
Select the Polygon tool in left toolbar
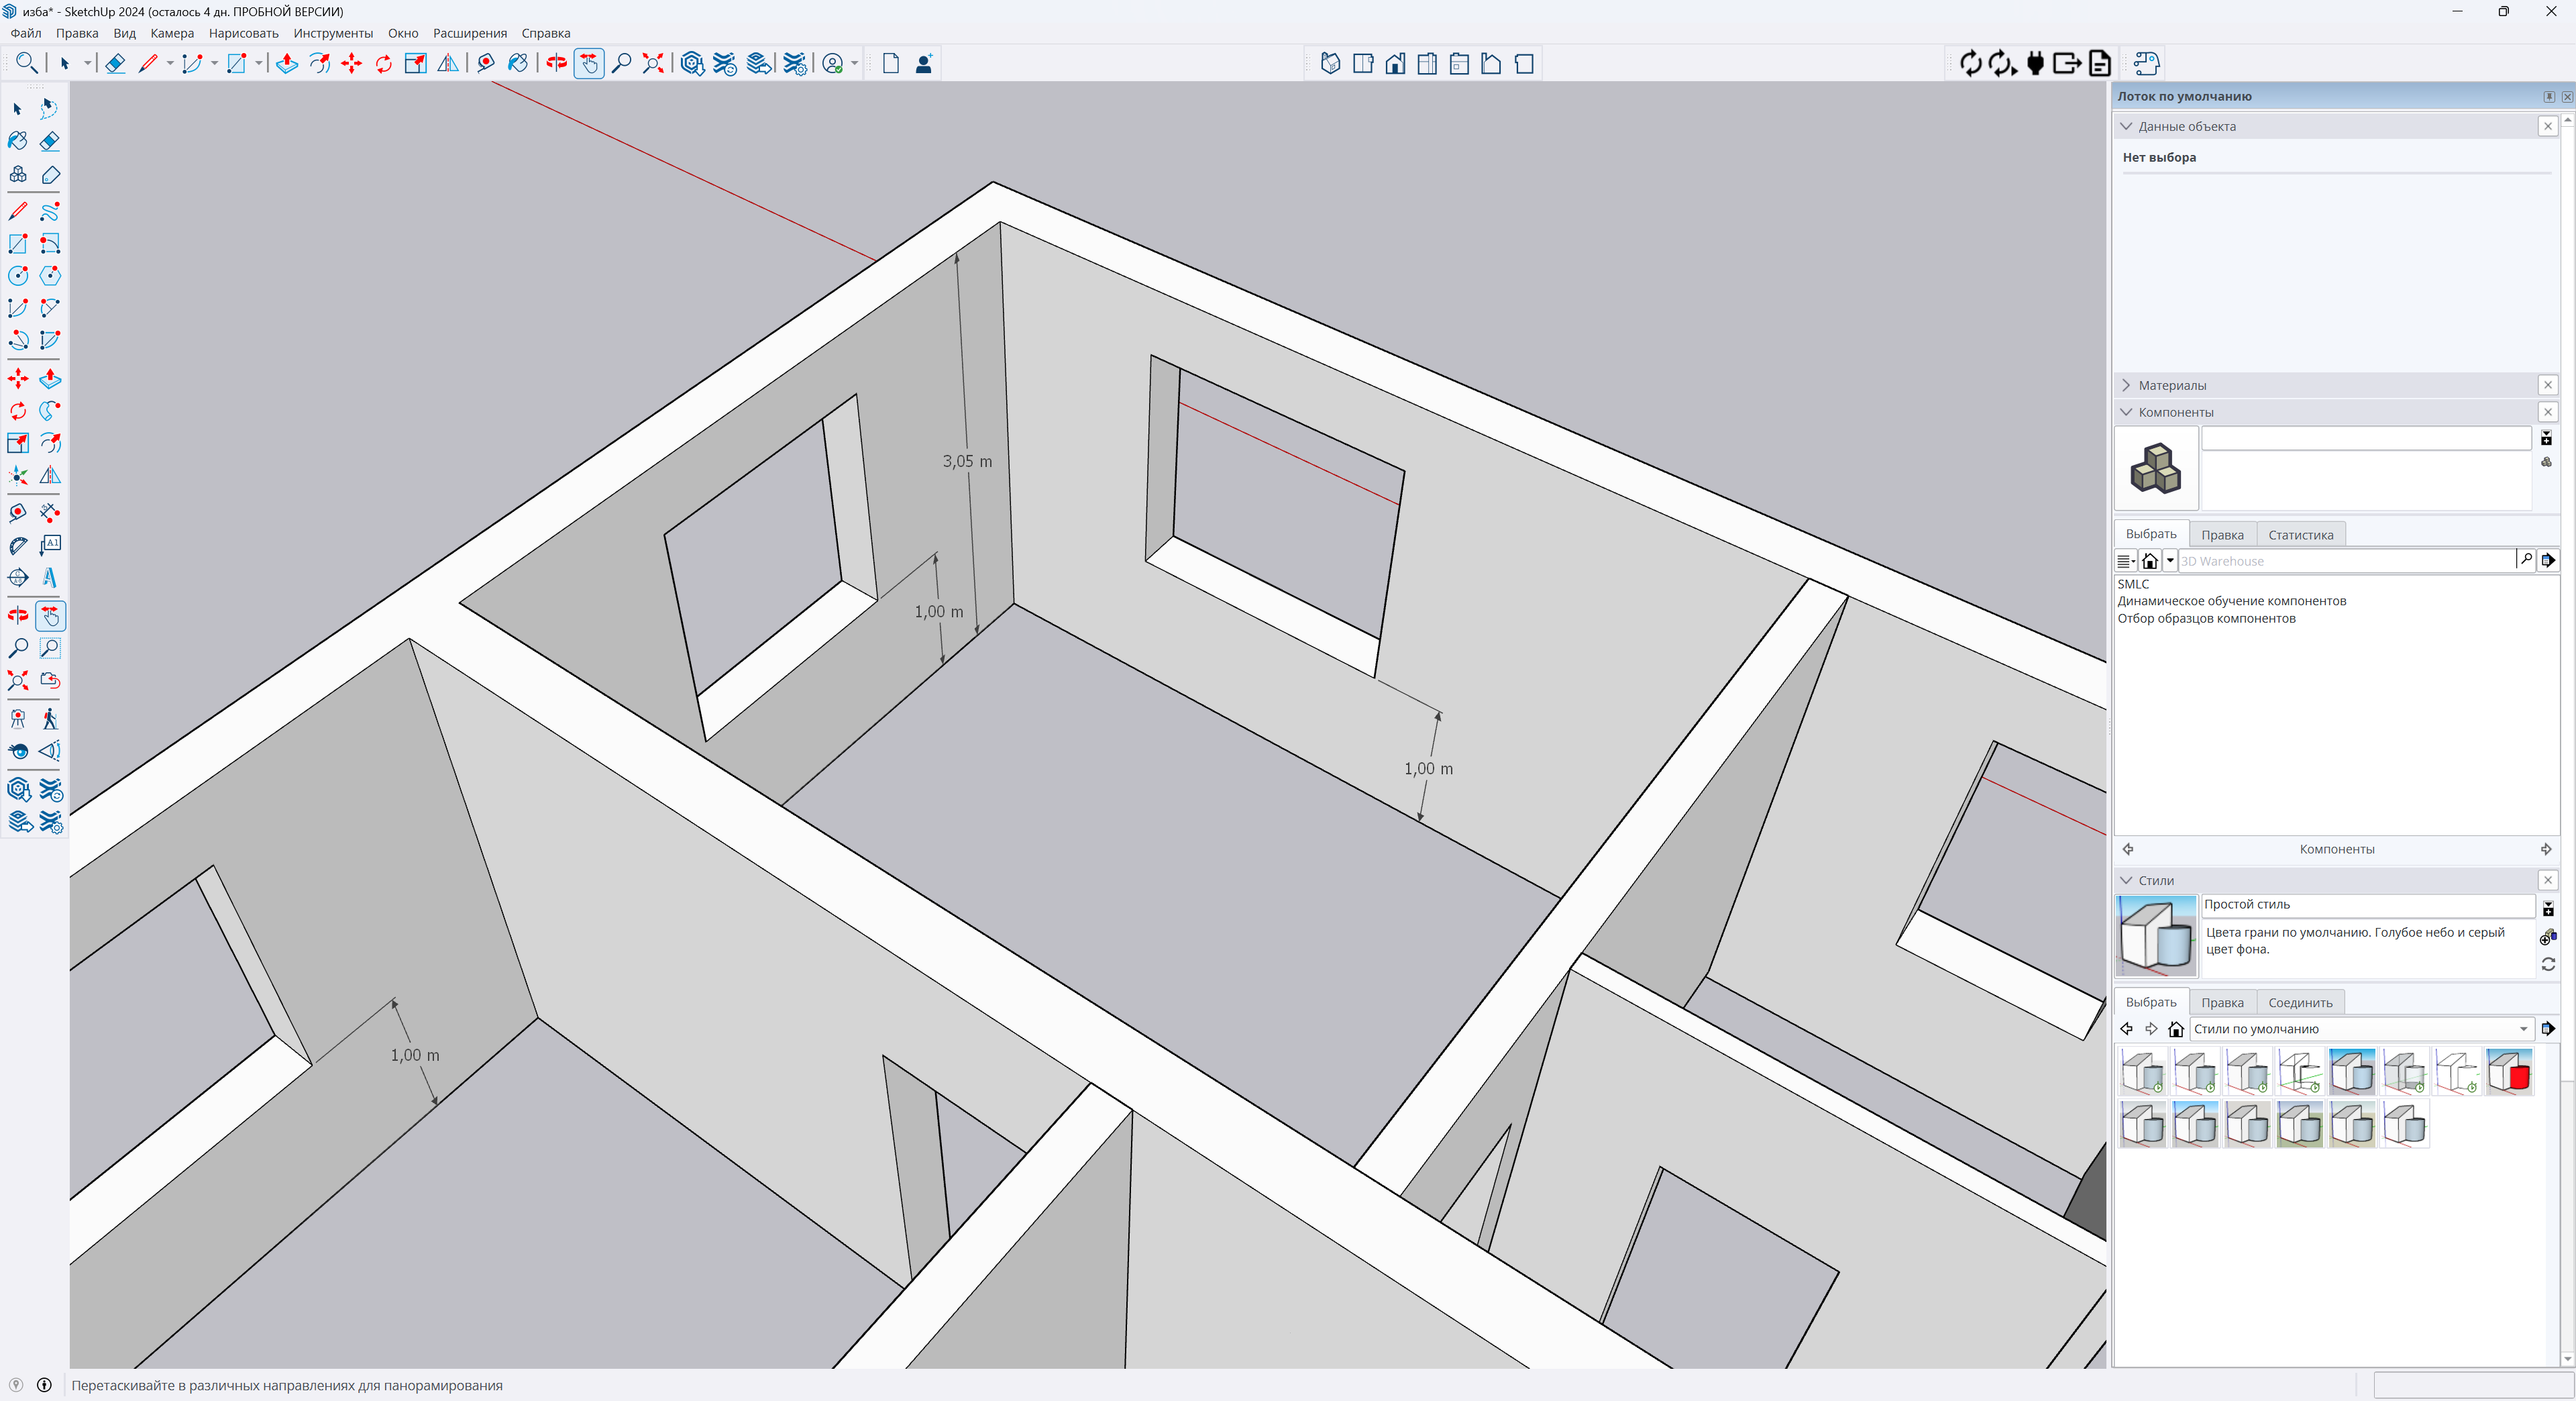(x=50, y=276)
